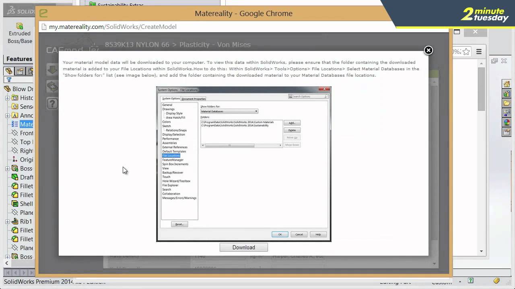The height and width of the screenshot is (289, 515).
Task: Select the FeatureManager design tree tab icon
Action: point(9,71)
